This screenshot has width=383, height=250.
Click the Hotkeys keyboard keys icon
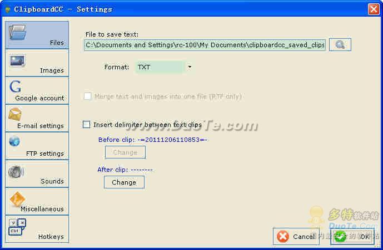pos(17,227)
